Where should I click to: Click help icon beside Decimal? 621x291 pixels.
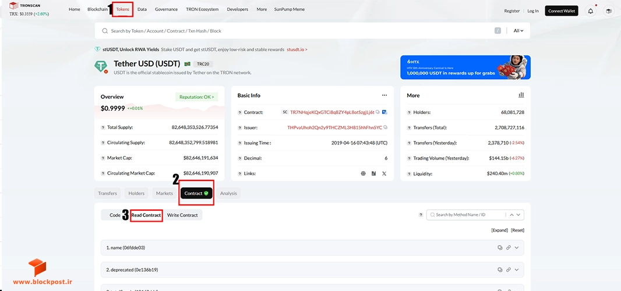coord(239,158)
